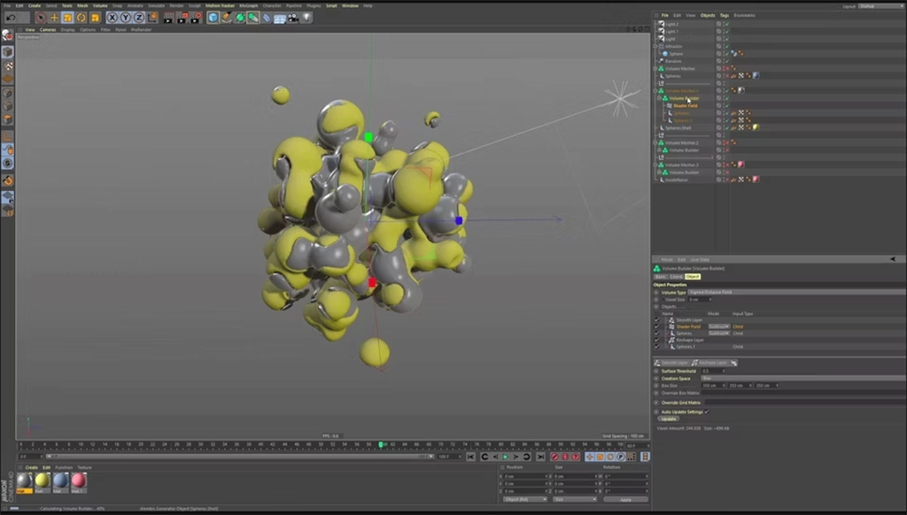The width and height of the screenshot is (907, 515).
Task: Open the Volume menu
Action: tap(100, 6)
